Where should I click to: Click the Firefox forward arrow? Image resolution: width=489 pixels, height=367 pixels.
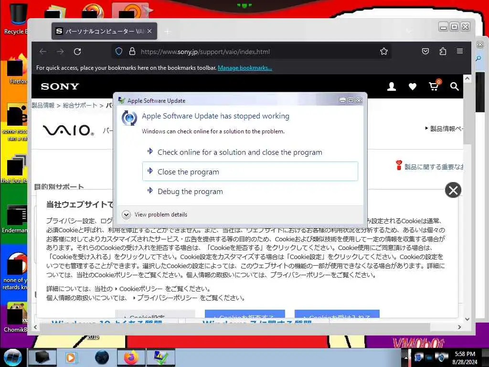[60, 52]
